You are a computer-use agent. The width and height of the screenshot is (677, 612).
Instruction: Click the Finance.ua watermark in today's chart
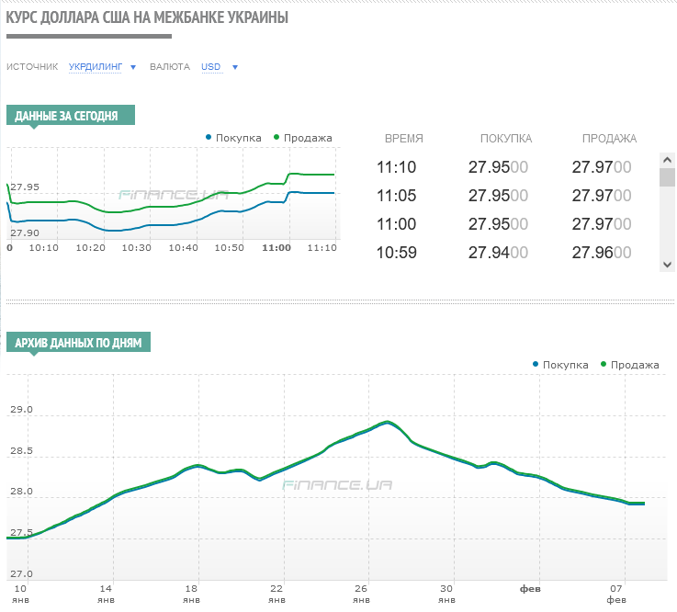click(x=173, y=195)
